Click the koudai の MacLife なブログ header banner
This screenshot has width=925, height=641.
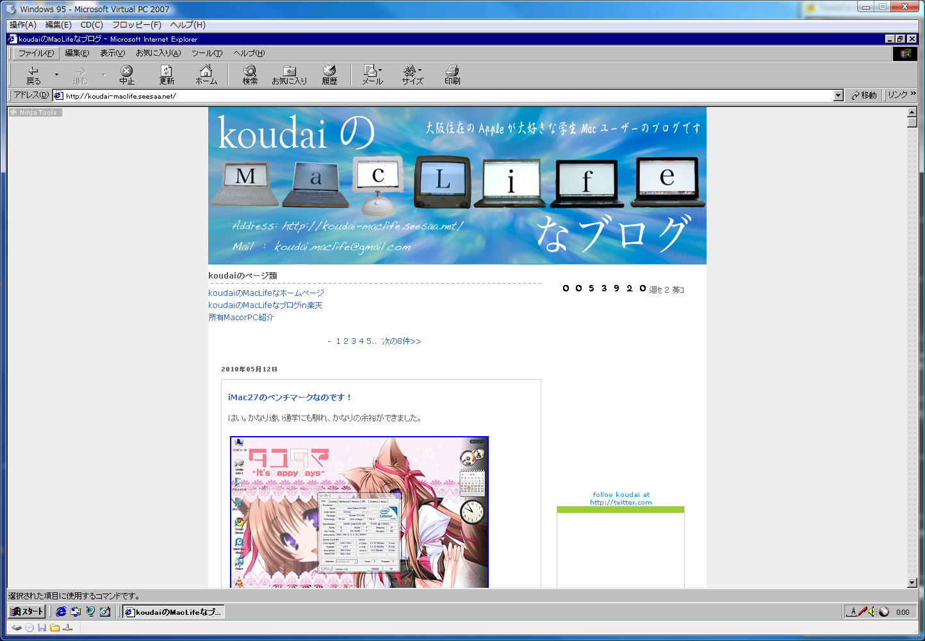(x=457, y=186)
